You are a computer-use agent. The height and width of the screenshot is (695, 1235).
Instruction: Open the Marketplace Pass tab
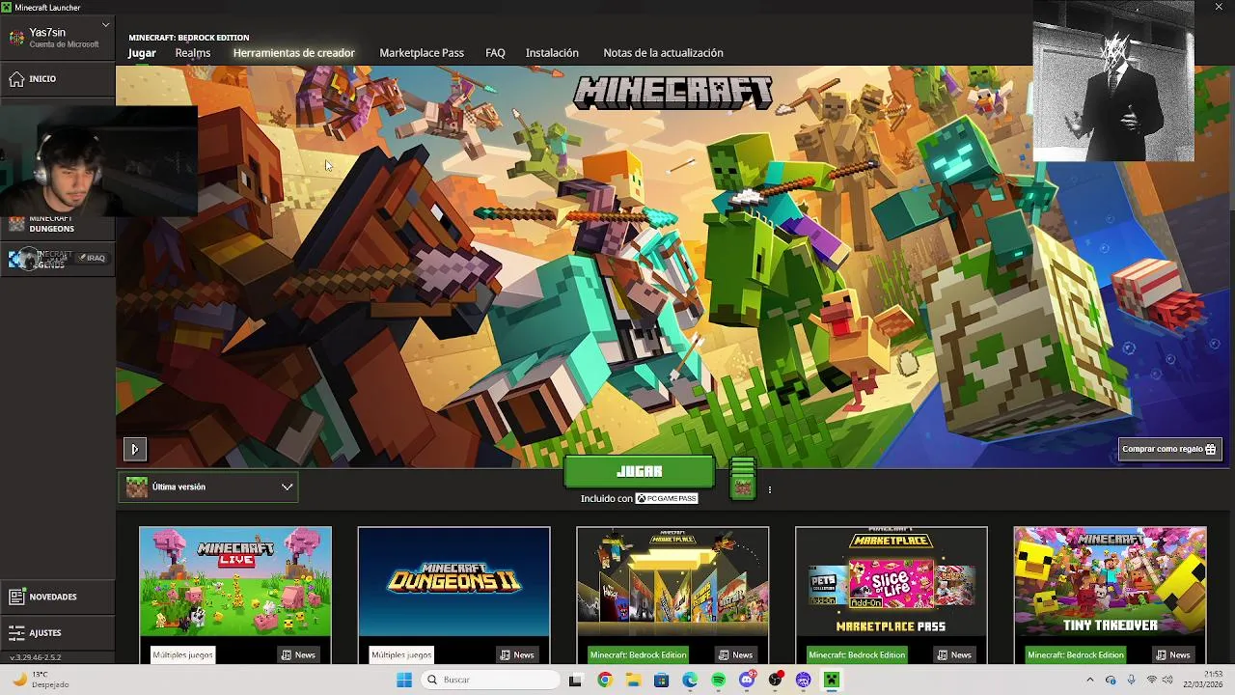(422, 53)
